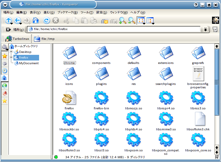Expand the firefox tree node
The width and height of the screenshot is (221, 162).
click(x=11, y=57)
